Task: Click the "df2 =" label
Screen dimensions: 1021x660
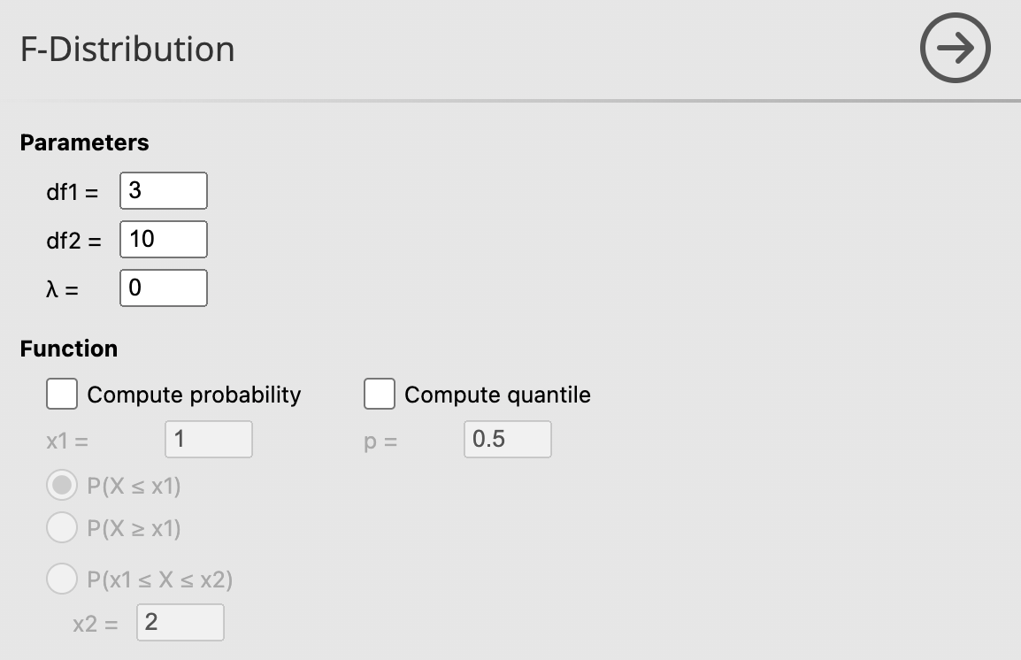Action: coord(73,240)
